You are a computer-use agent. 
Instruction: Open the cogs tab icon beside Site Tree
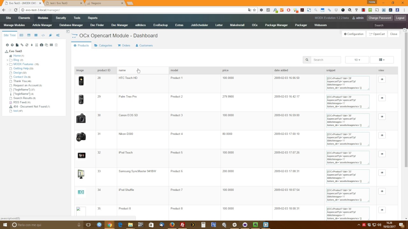coord(58,35)
